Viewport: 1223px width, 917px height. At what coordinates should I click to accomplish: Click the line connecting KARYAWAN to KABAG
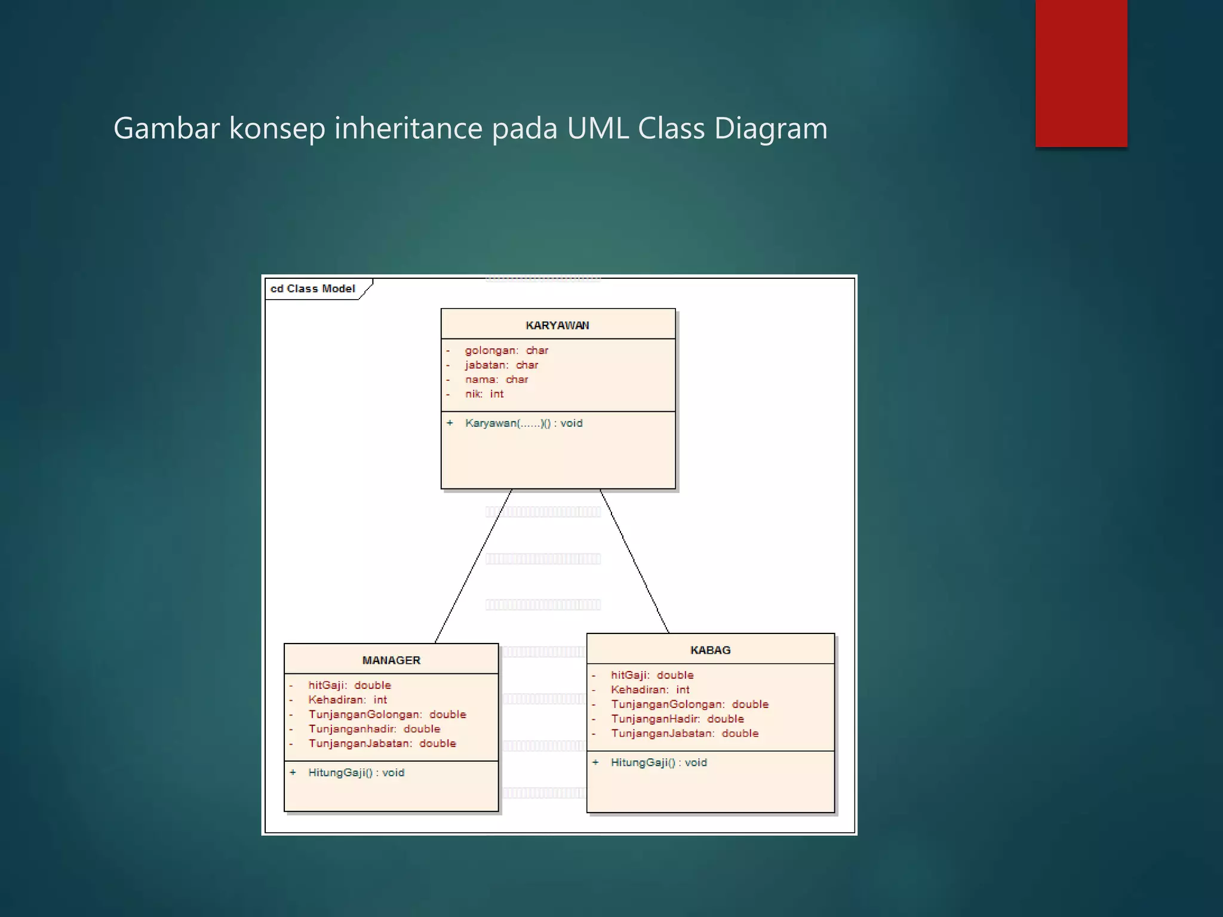tap(634, 562)
